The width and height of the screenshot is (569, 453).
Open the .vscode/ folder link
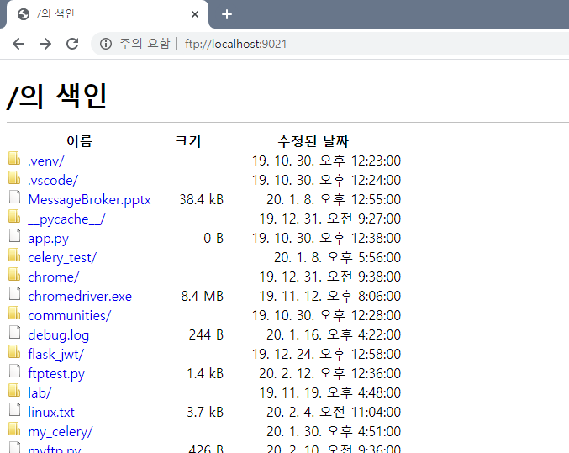pyautogui.click(x=53, y=180)
